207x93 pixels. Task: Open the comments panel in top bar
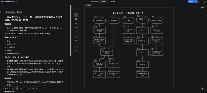(200, 2)
